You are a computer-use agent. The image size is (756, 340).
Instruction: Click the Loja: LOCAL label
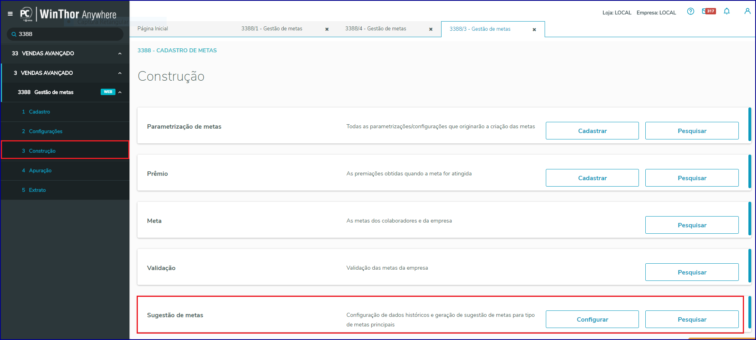[x=617, y=13]
